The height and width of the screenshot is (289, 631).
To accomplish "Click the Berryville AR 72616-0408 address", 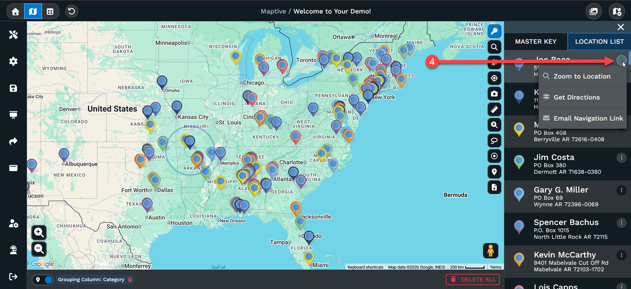I will click(569, 140).
